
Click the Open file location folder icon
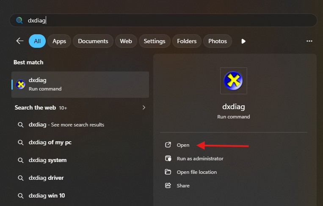(x=168, y=172)
